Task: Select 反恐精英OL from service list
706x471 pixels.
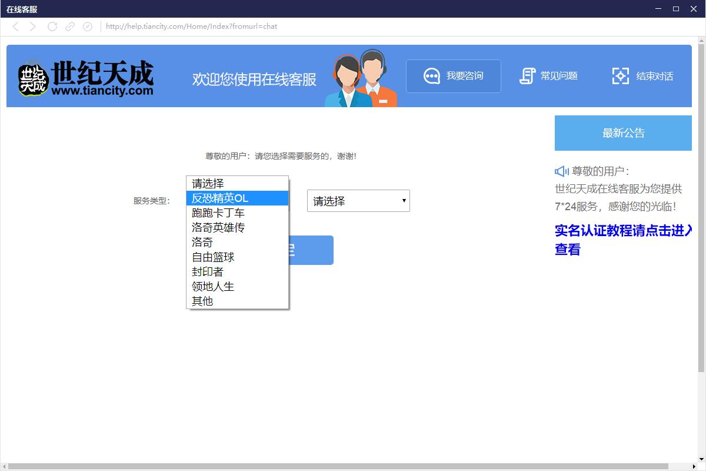Action: click(237, 198)
